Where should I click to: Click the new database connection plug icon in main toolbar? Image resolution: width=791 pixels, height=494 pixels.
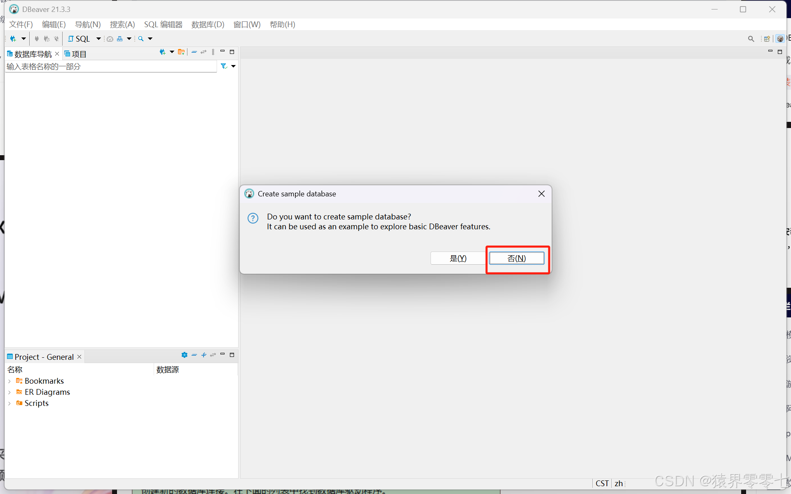pyautogui.click(x=13, y=39)
